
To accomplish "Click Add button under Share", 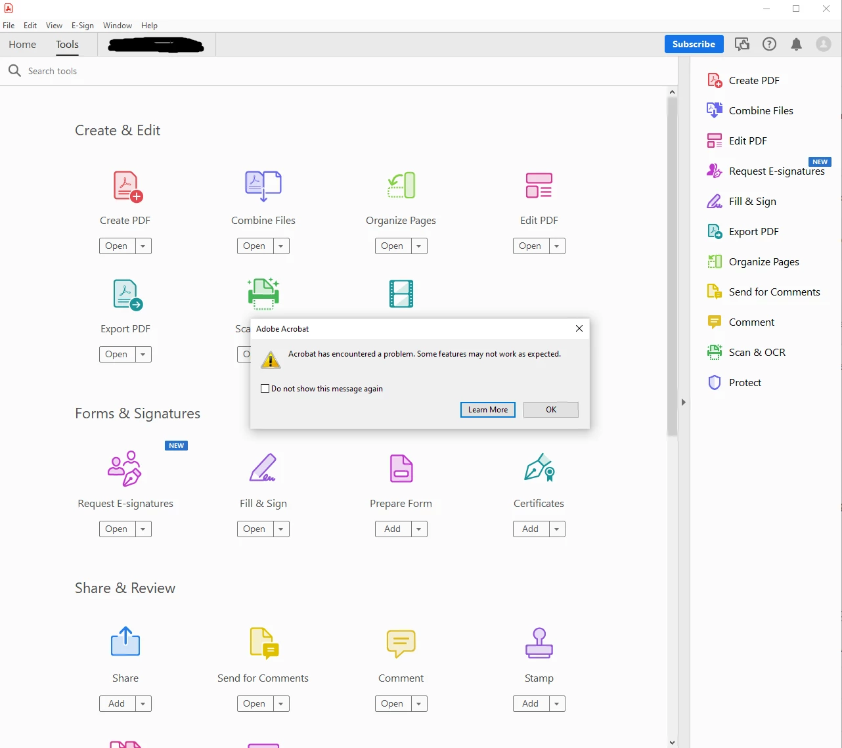I will (x=117, y=703).
